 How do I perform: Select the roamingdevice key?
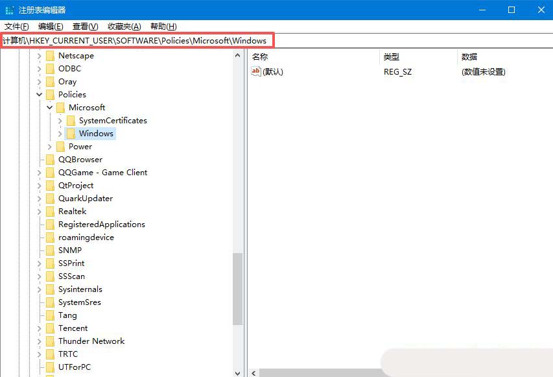[86, 237]
